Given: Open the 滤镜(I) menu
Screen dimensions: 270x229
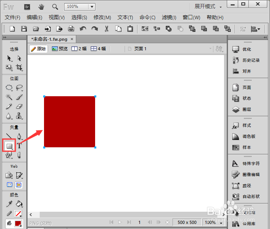Looking at the screenshot, I should tap(169, 17).
